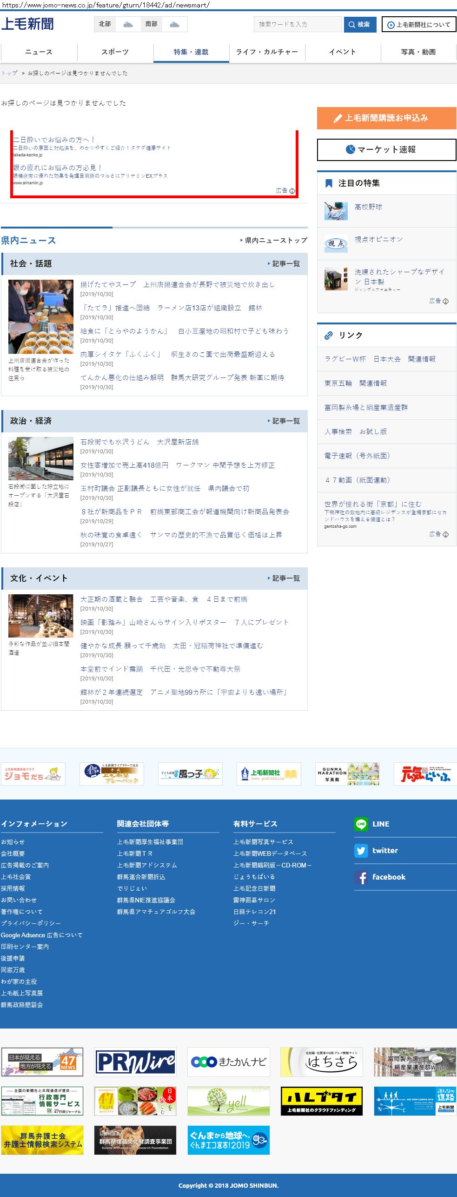Open the ライフ・カルチャー menu item
The width and height of the screenshot is (457, 1197).
[x=267, y=52]
